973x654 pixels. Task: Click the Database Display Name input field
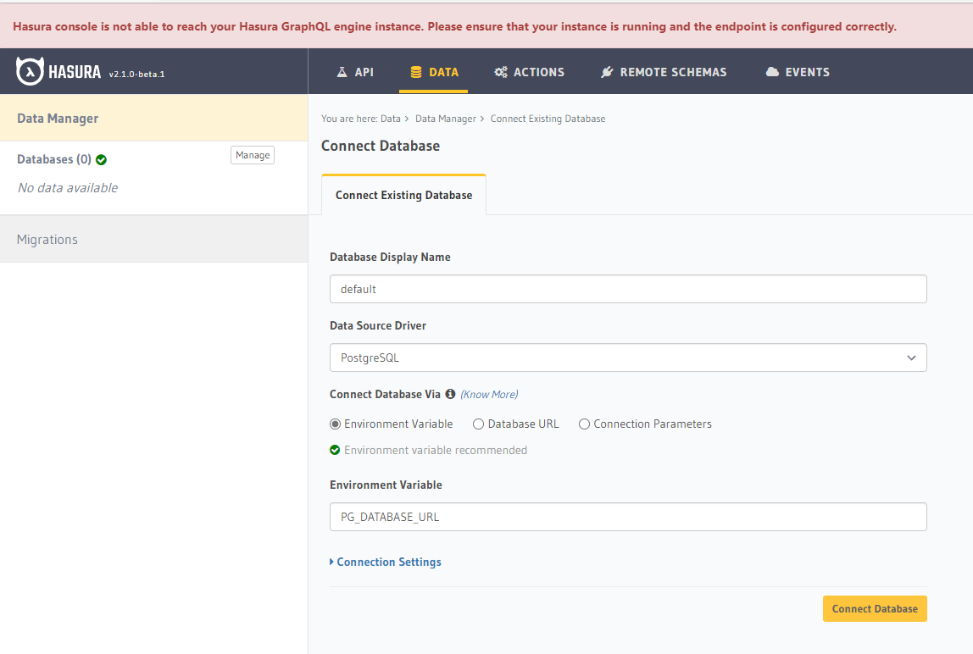[x=628, y=289]
